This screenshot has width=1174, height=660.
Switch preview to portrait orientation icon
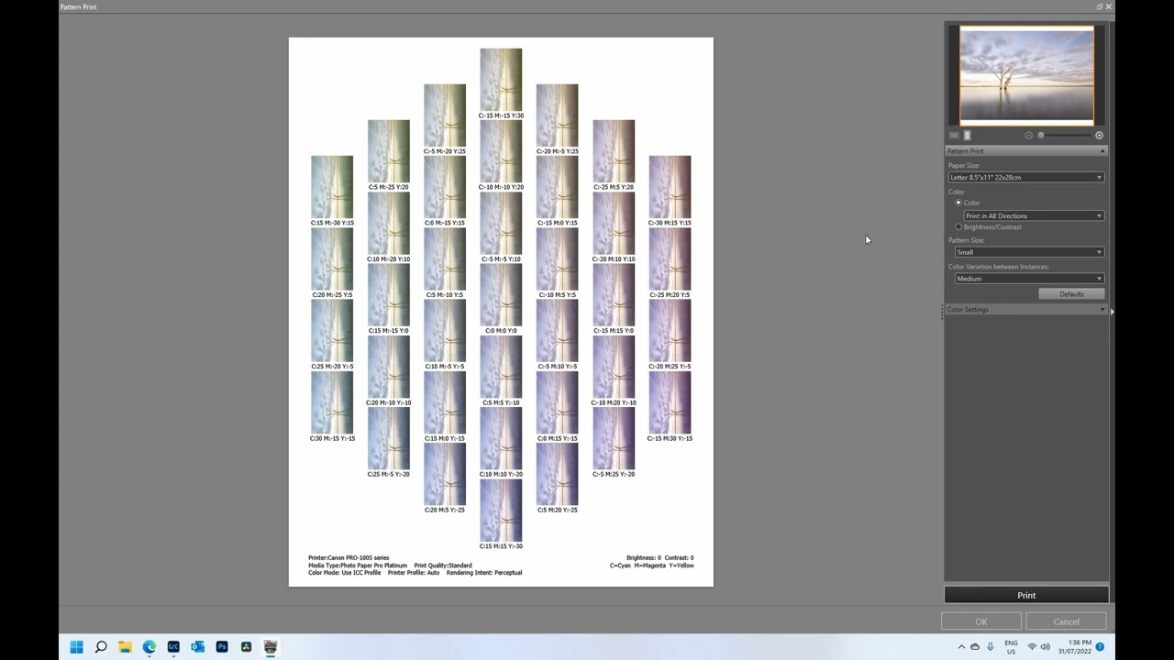tap(967, 136)
